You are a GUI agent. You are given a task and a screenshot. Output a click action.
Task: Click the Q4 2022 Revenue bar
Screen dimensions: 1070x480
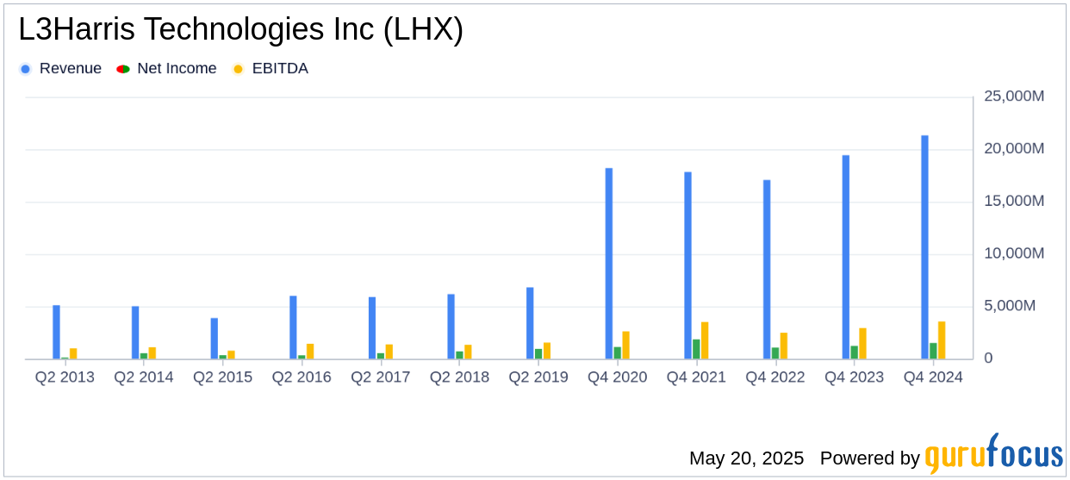click(767, 270)
